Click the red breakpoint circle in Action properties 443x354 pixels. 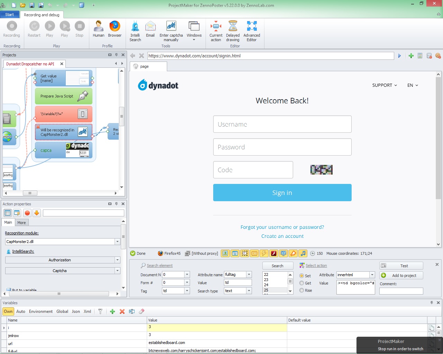click(x=27, y=213)
